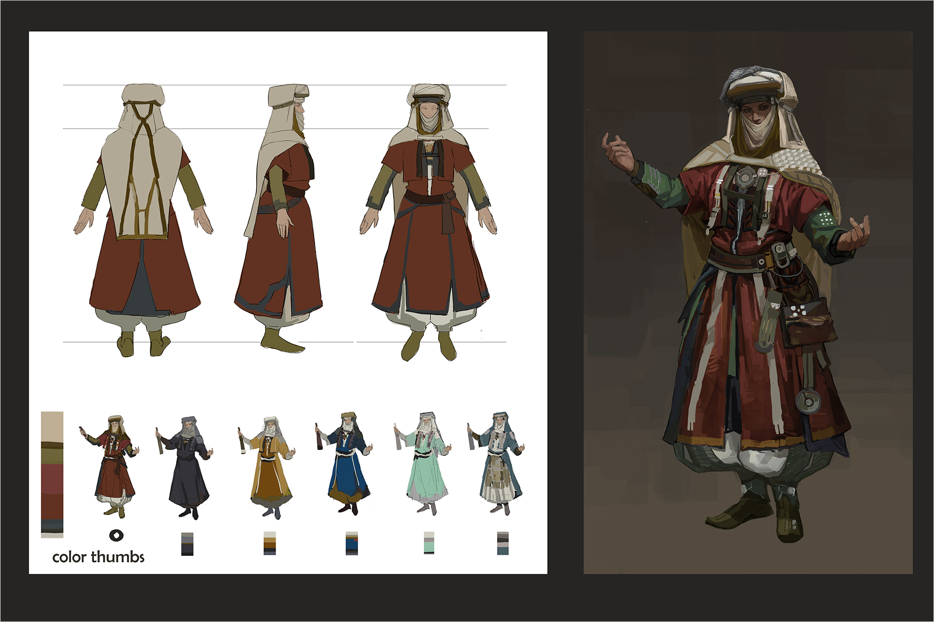Viewport: 934px width, 622px height.
Task: Click the large vertical color palette strip
Action: point(52,474)
